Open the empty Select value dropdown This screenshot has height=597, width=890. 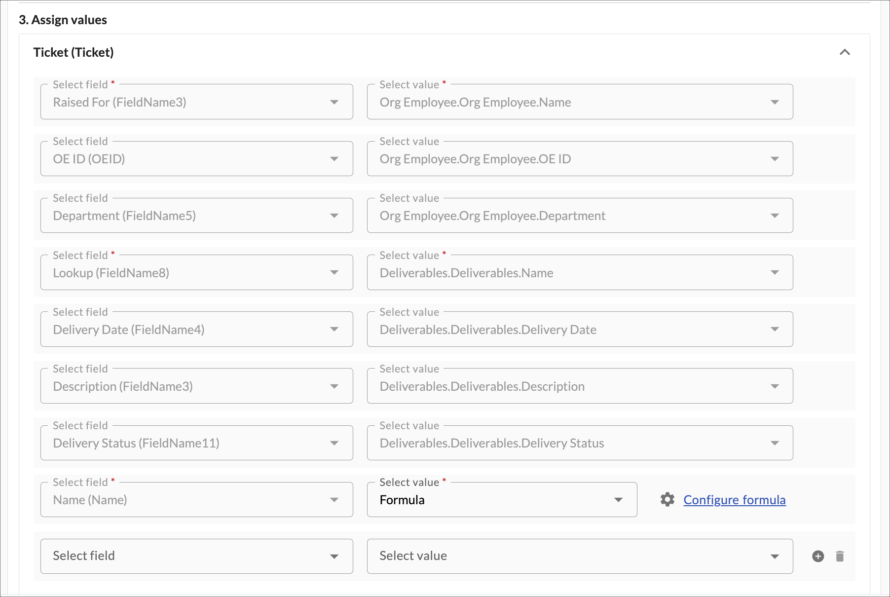[x=579, y=556]
